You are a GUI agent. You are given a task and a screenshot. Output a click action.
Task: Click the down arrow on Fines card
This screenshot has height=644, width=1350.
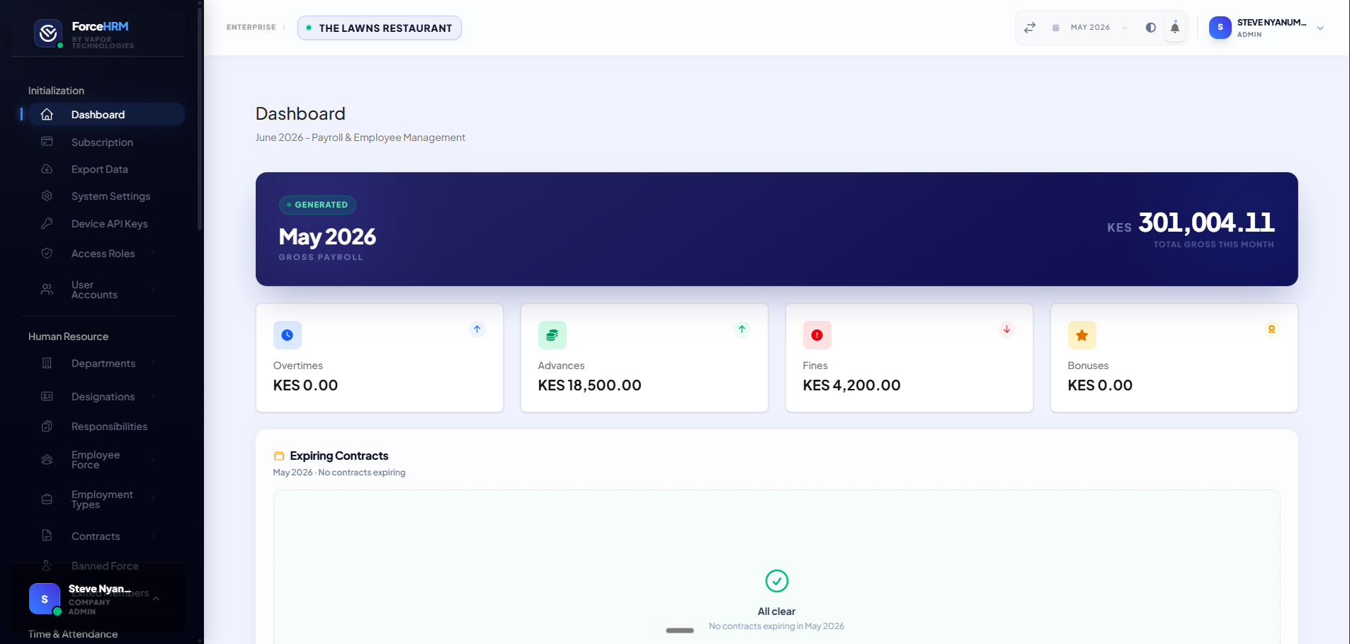(x=1007, y=329)
